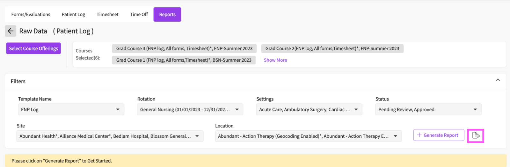Switch to the Patient Log tab
Image resolution: width=510 pixels, height=167 pixels.
[73, 15]
